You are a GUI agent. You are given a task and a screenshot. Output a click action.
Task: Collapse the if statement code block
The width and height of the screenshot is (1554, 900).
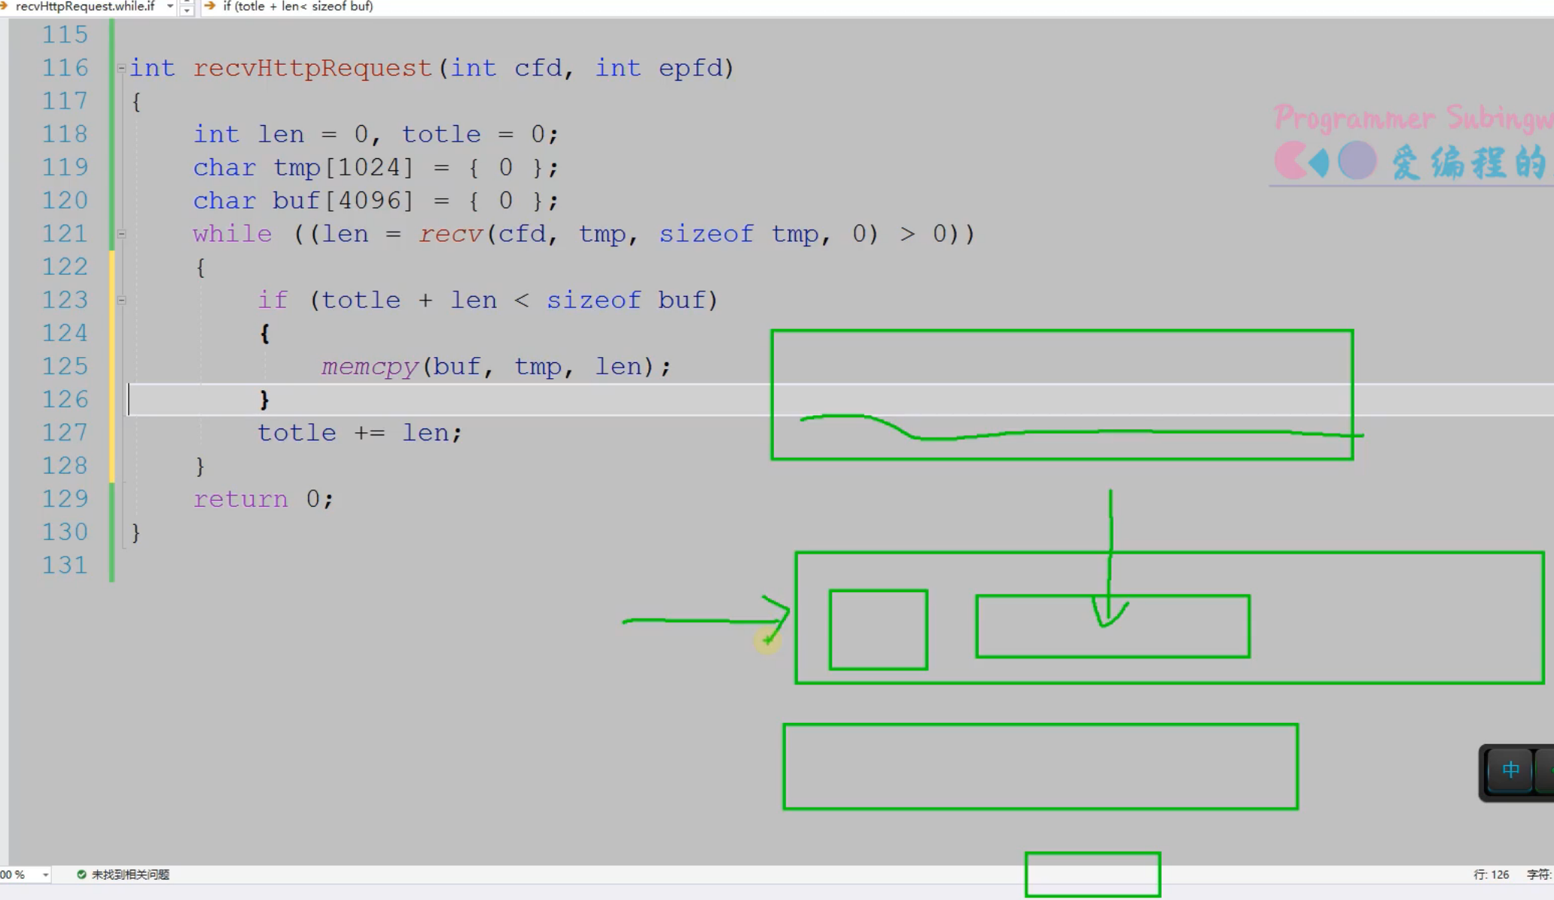pyautogui.click(x=121, y=301)
